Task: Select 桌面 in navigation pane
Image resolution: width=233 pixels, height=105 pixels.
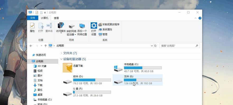Action: point(38,95)
